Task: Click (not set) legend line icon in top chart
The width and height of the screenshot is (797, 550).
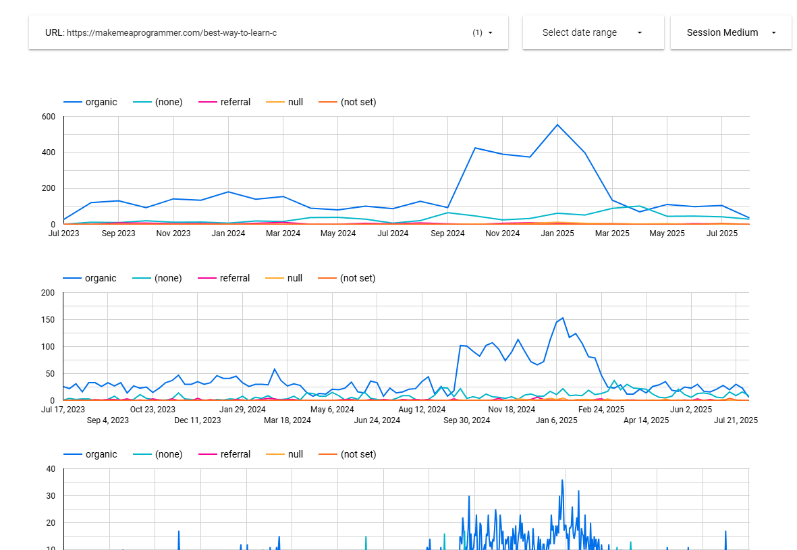Action: click(327, 102)
